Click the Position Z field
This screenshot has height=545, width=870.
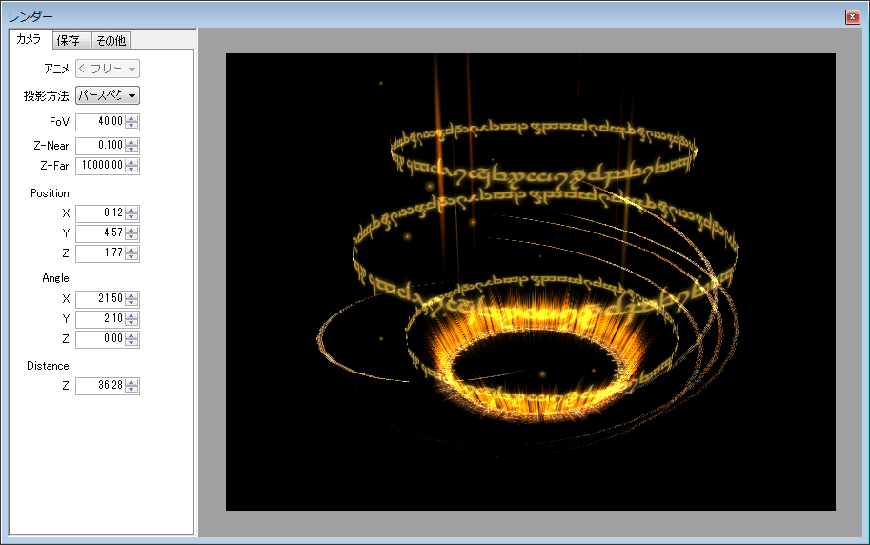point(100,253)
